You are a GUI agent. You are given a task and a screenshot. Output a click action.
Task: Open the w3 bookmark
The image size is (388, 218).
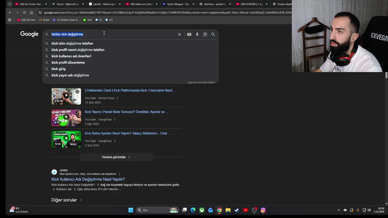pyautogui.click(x=109, y=20)
